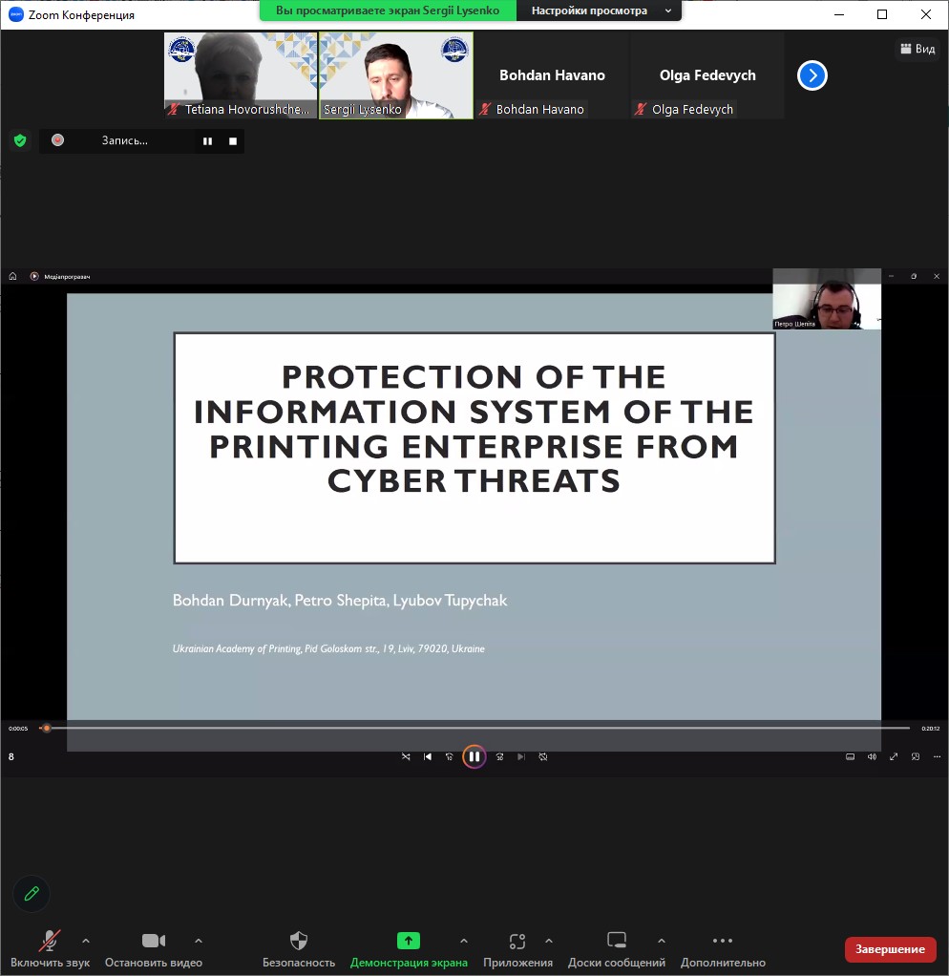Open the Безопасность shield icon

(299, 942)
